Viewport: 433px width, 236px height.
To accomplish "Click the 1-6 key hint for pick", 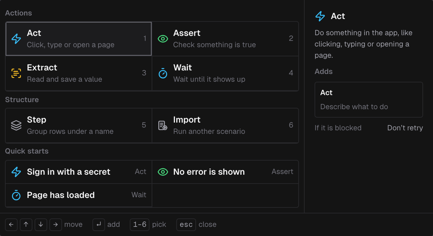I will point(140,224).
